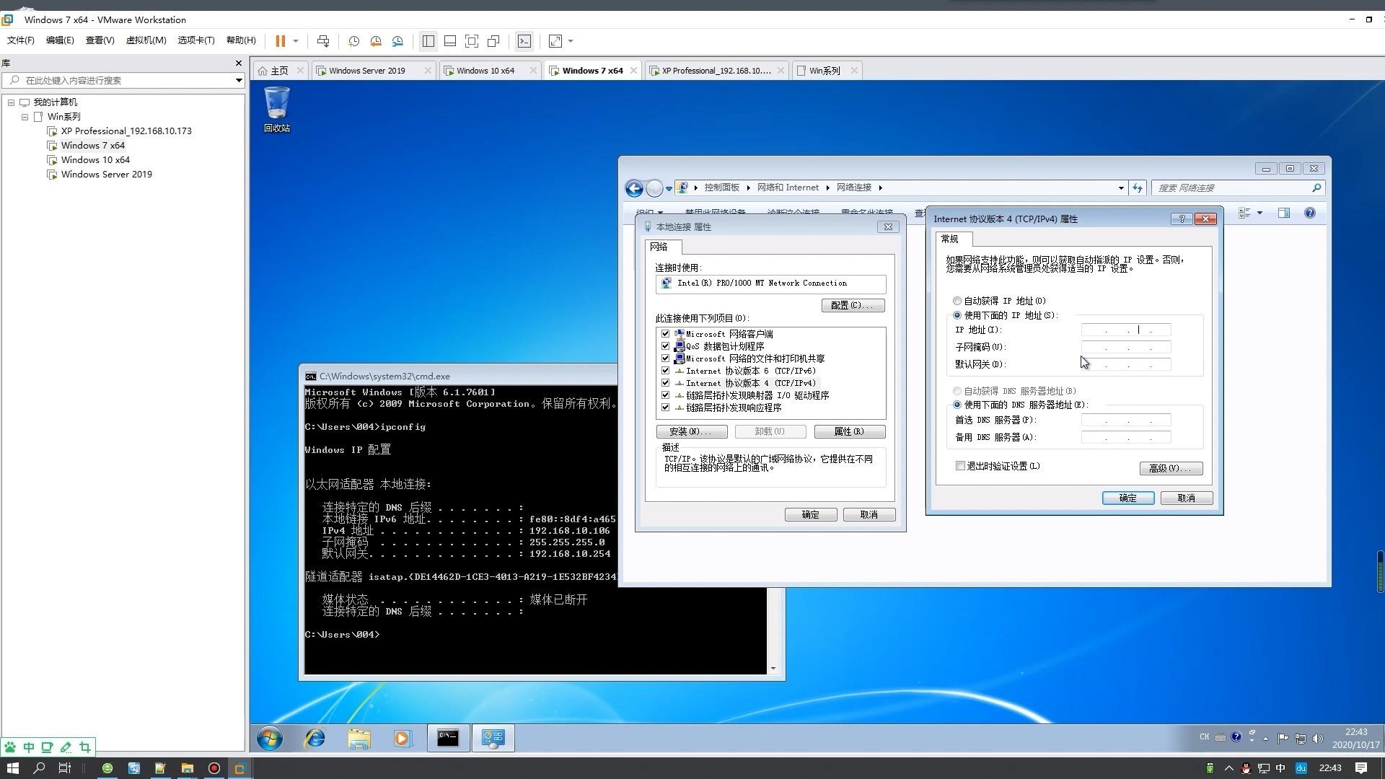The height and width of the screenshot is (779, 1385).
Task: Confirm TCP/IPv4 properties with 确定
Action: 1127,498
